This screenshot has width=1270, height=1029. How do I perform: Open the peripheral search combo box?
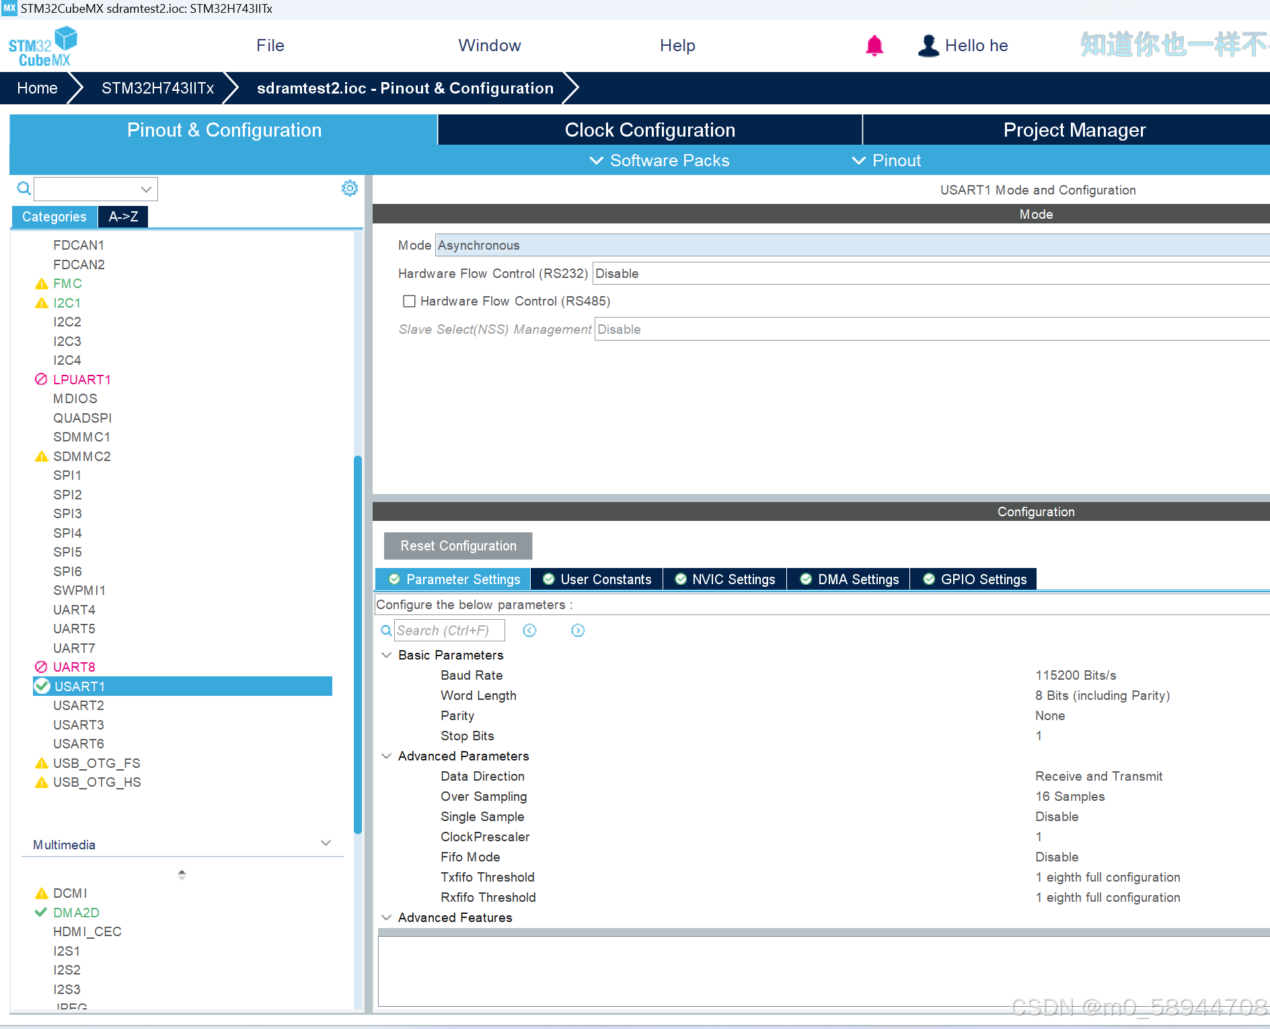click(x=96, y=189)
